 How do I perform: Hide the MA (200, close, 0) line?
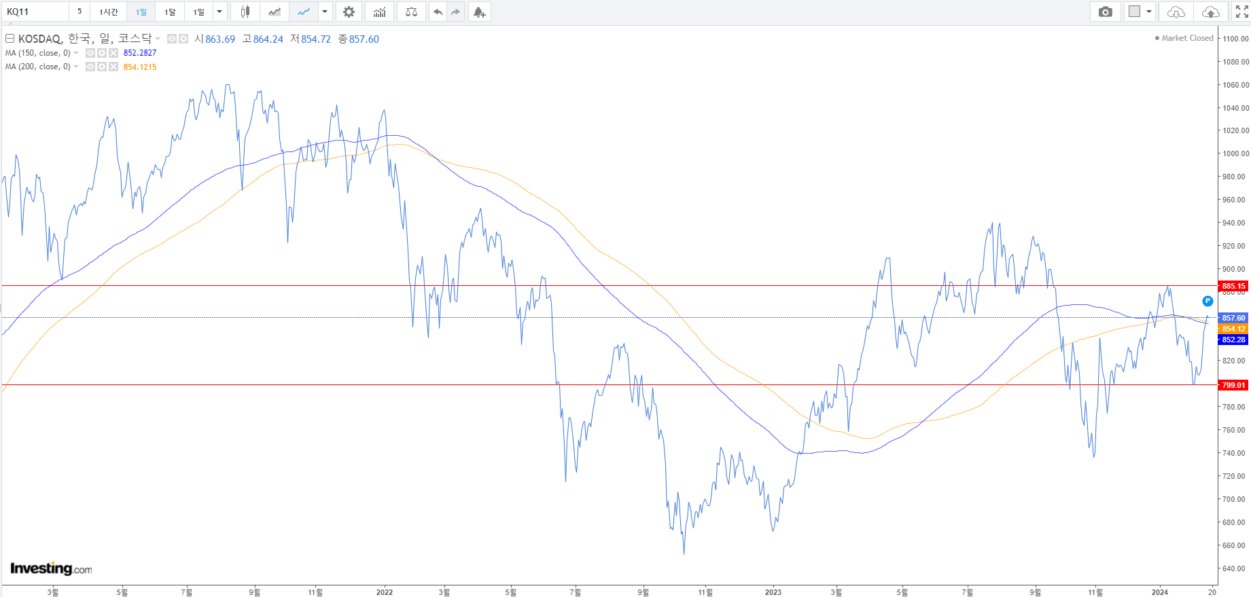90,67
